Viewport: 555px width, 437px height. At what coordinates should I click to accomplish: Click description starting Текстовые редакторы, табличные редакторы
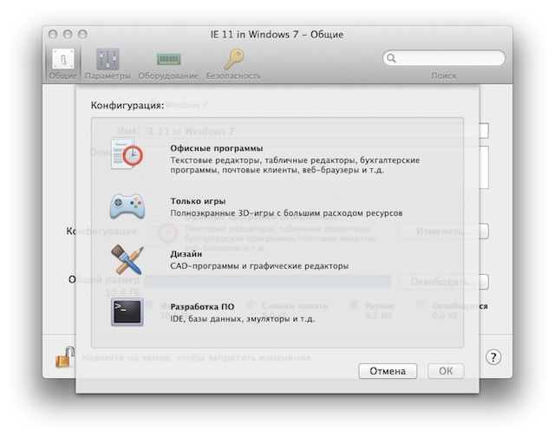point(295,165)
